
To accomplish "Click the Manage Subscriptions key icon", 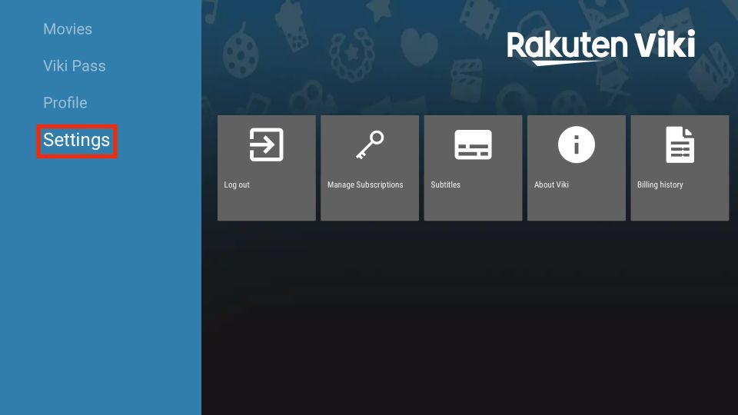I will tap(370, 145).
